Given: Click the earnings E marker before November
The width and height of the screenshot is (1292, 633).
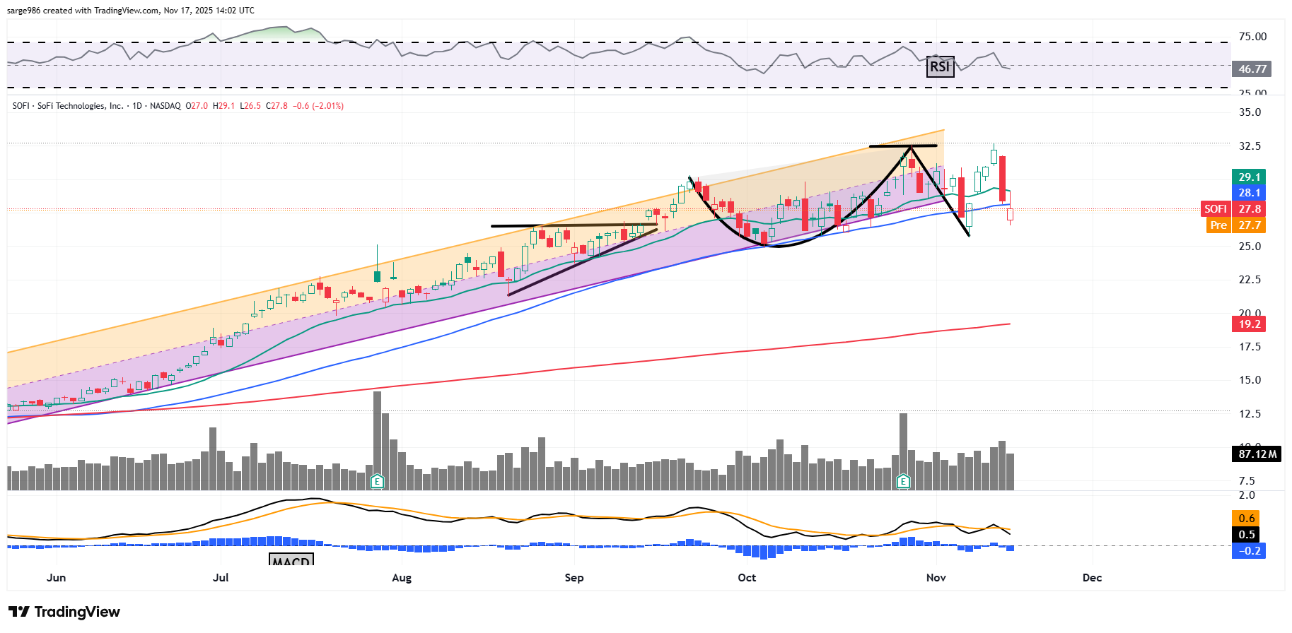Looking at the screenshot, I should [x=903, y=482].
